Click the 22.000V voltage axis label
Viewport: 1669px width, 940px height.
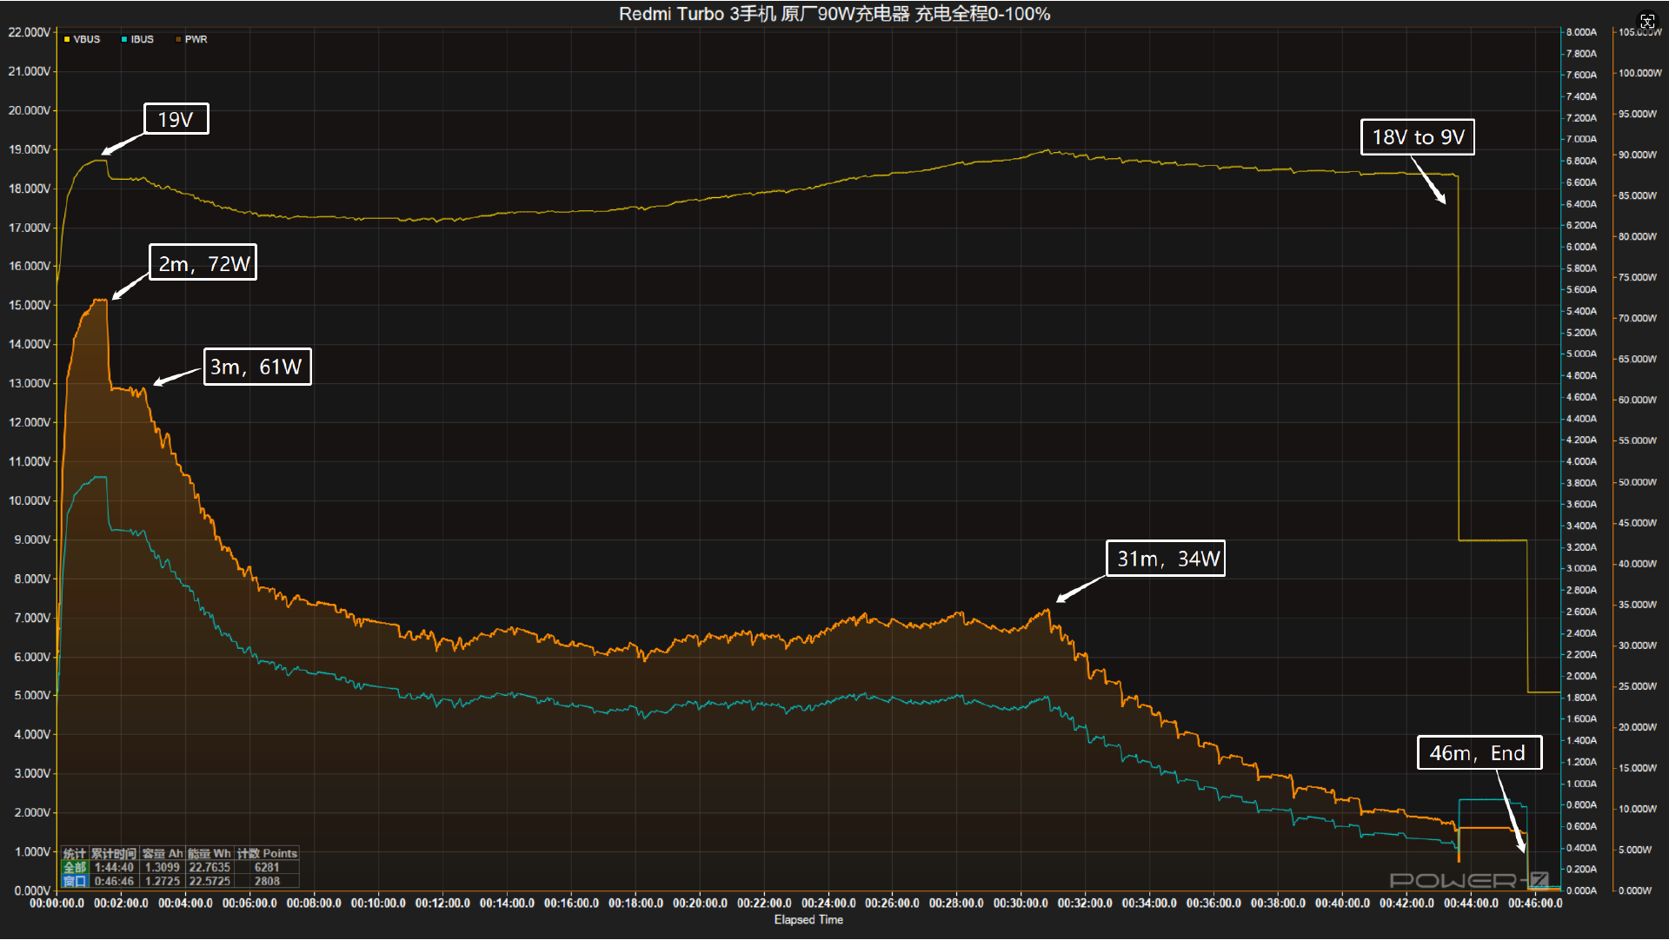[x=30, y=32]
